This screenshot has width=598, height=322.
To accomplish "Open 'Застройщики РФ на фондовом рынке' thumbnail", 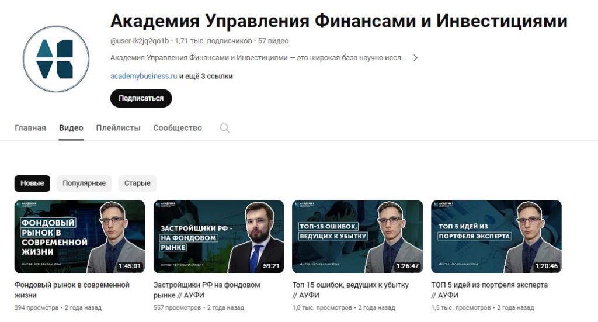I will (218, 237).
